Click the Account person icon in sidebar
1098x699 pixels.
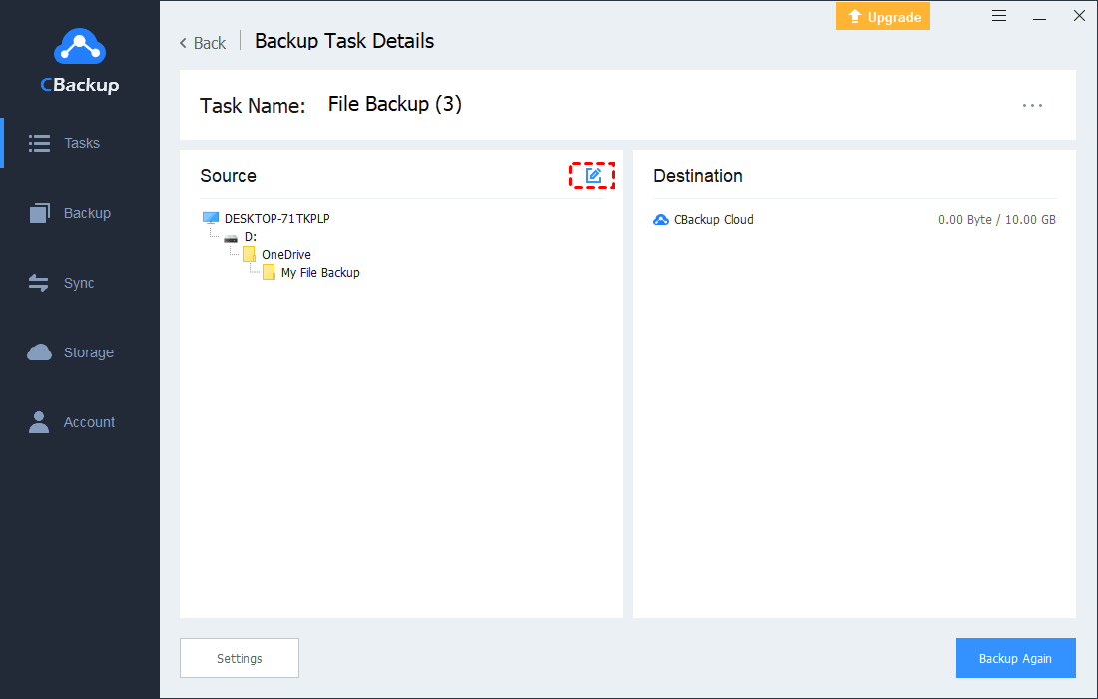point(40,422)
